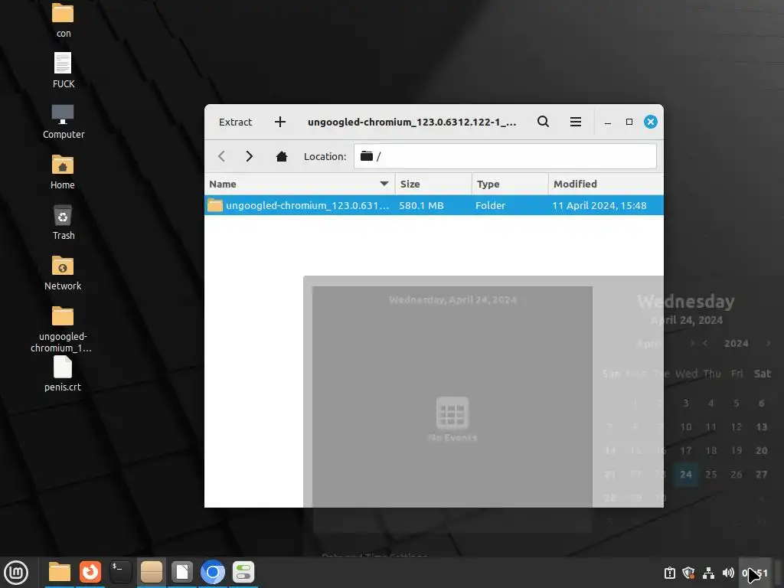Open the Files manager from the taskbar
This screenshot has height=588, width=784.
point(60,572)
